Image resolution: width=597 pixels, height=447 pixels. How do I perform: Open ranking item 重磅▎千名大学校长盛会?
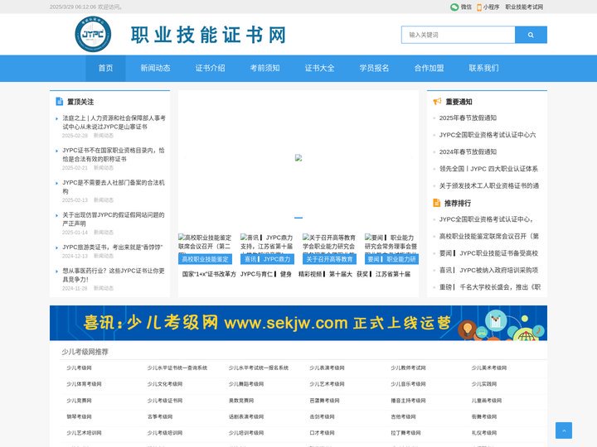click(490, 287)
